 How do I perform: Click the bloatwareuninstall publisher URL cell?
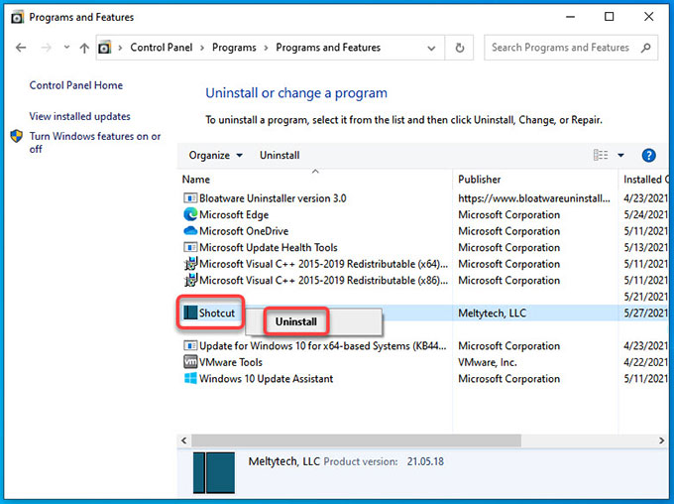pyautogui.click(x=534, y=198)
